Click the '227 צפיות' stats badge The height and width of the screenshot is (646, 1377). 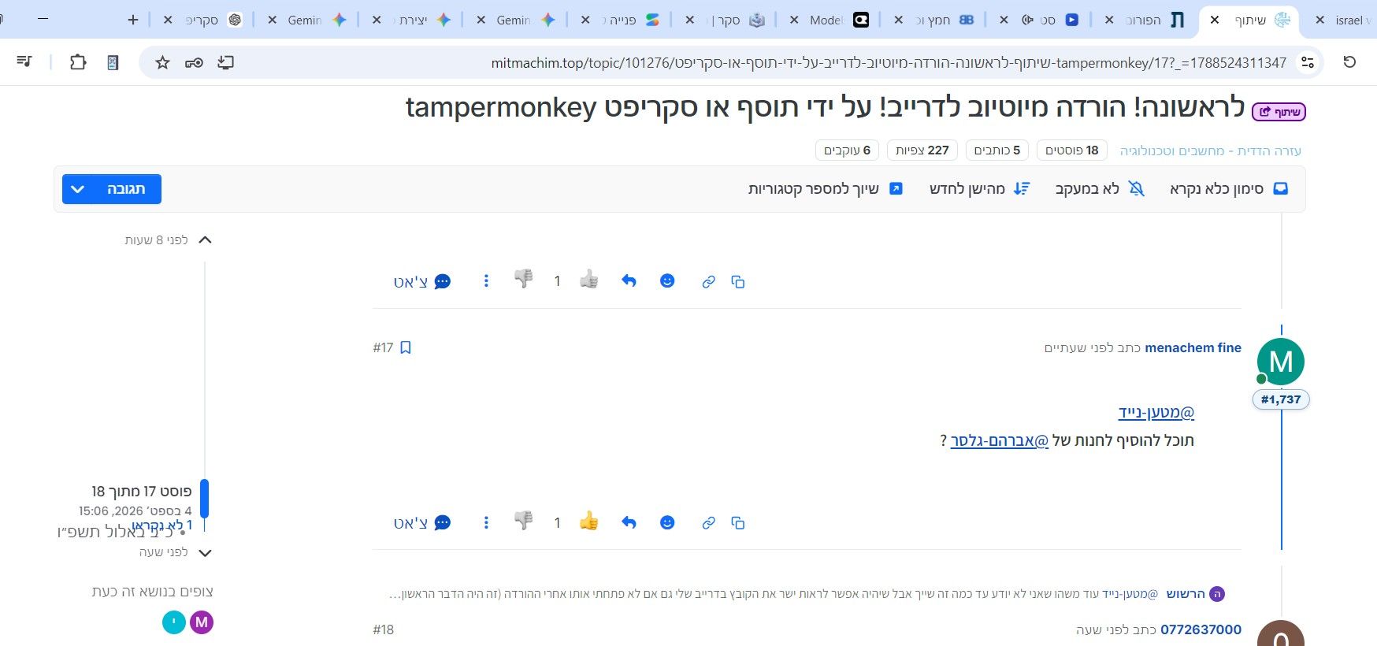[922, 150]
